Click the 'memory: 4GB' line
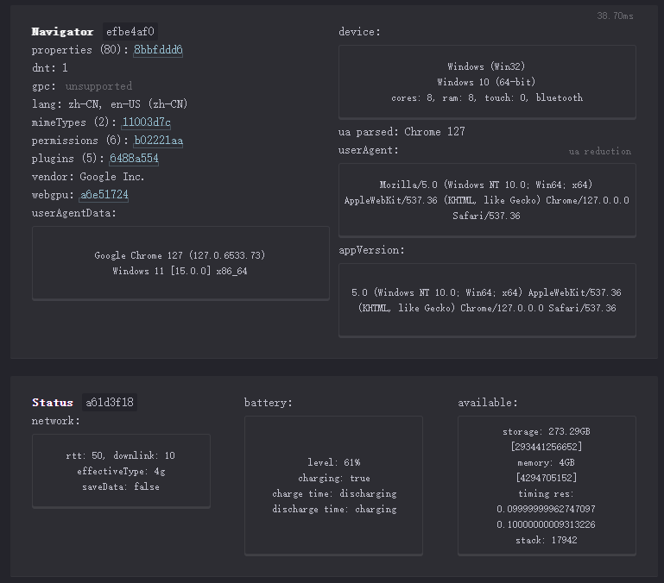Viewport: 664px width, 583px height. (547, 463)
